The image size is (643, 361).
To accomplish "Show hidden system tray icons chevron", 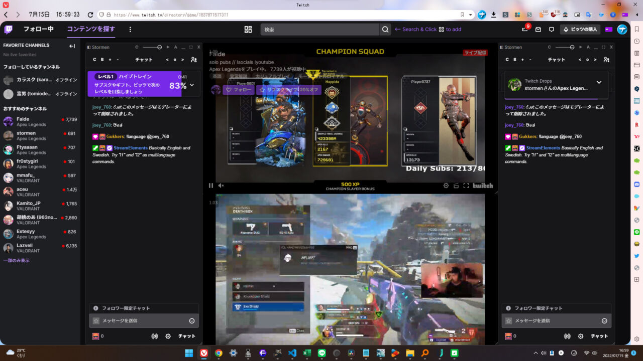I will tap(535, 353).
